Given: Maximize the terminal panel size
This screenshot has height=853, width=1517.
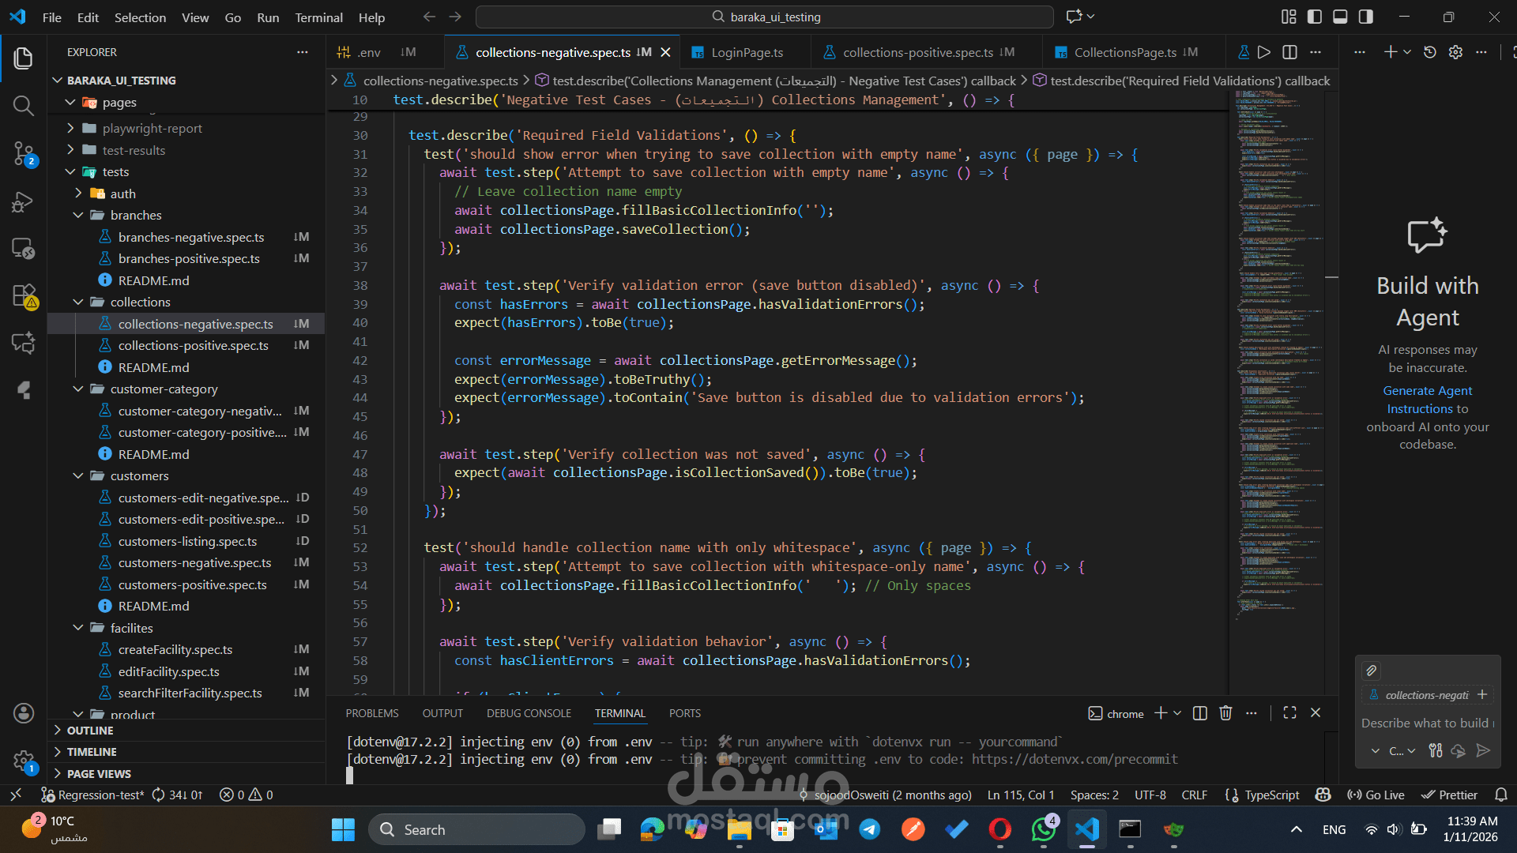Looking at the screenshot, I should pyautogui.click(x=1289, y=713).
